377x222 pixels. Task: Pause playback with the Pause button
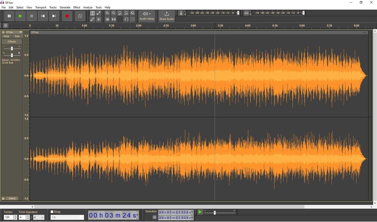coord(9,16)
